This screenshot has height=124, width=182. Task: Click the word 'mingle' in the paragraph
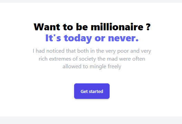[x=98, y=67]
